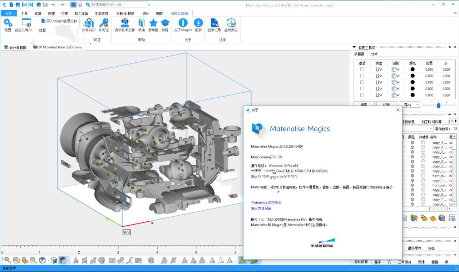Open first row 类型 type dropdown
This screenshot has width=459, height=272.
click(x=379, y=70)
